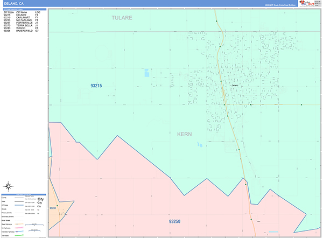Click the TULARE county label
Image resolution: width=323 pixels, height=238 pixels.
pos(122,18)
